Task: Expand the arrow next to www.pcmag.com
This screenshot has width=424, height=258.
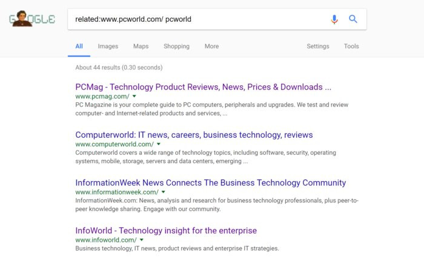Action: (x=134, y=96)
